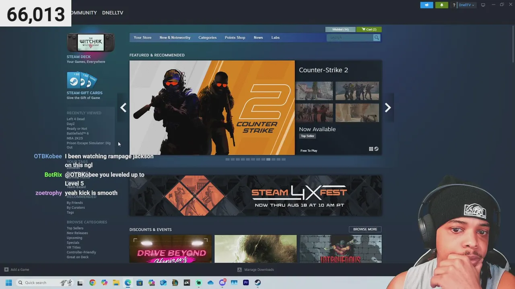Open Manage Downloads in Steam footer
The height and width of the screenshot is (289, 515).
(255, 270)
